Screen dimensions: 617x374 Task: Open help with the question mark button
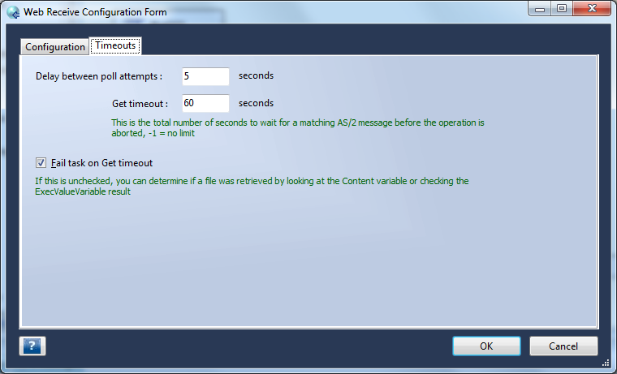coord(32,346)
